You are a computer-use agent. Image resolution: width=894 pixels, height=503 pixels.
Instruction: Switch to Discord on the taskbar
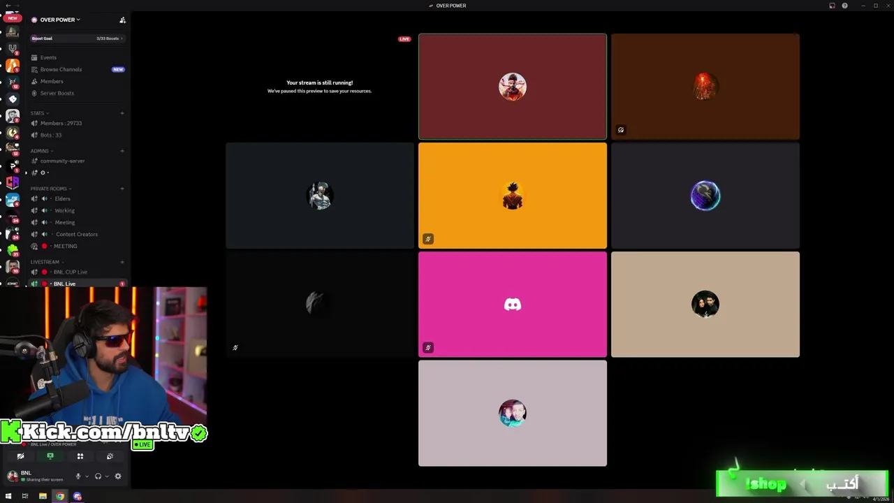click(78, 497)
